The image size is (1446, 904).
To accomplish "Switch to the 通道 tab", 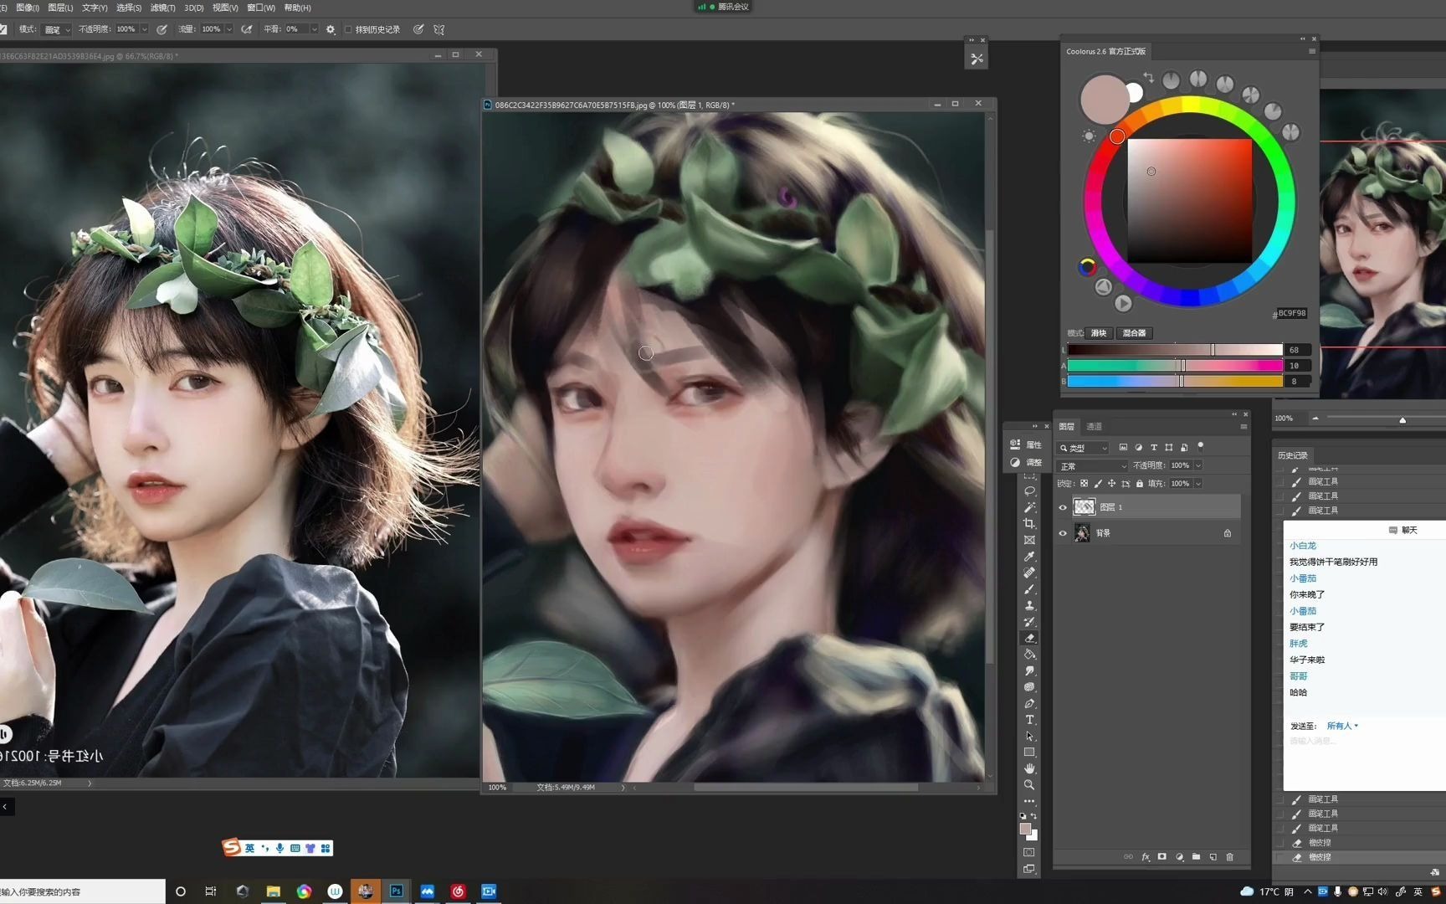I will (x=1094, y=426).
